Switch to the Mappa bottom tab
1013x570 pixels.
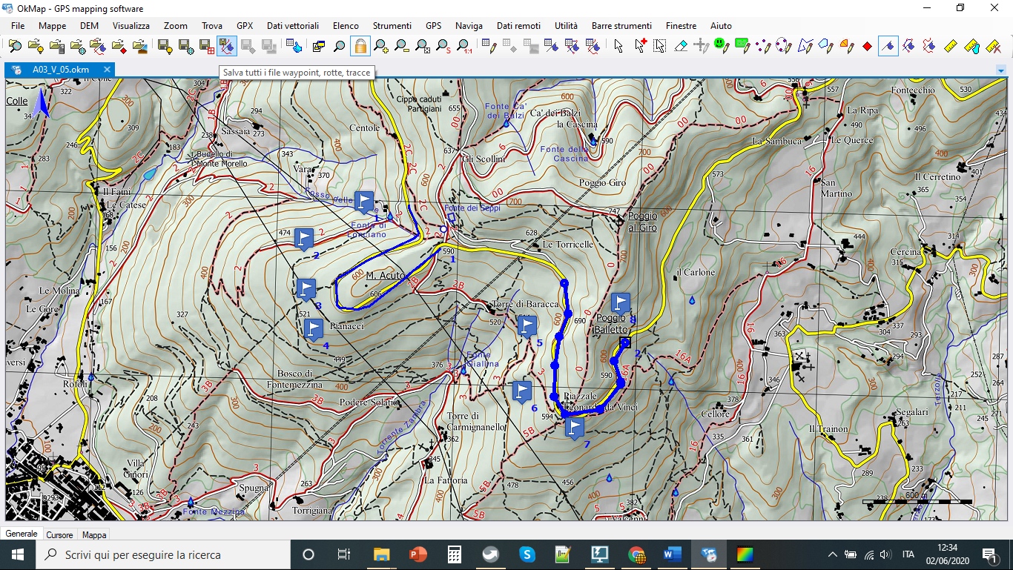tap(94, 534)
